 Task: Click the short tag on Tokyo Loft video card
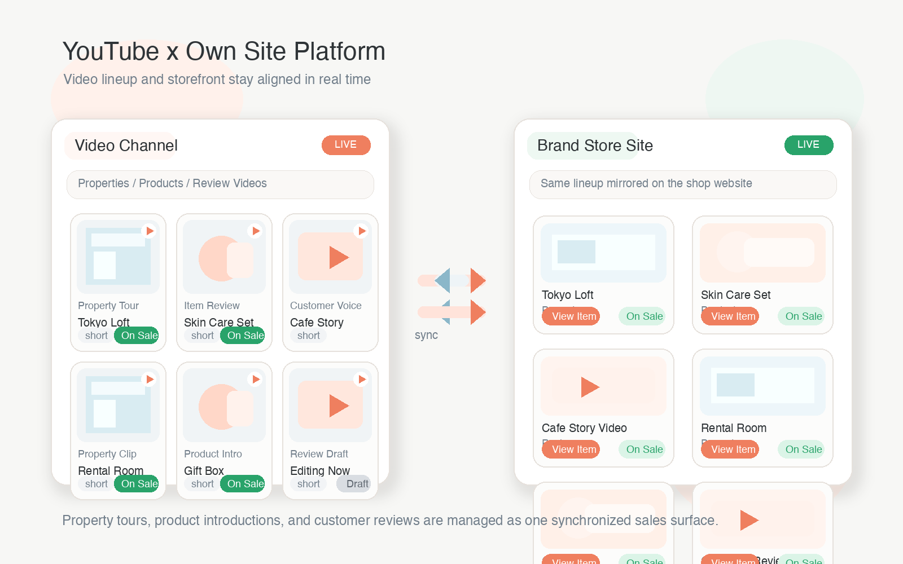(x=96, y=336)
